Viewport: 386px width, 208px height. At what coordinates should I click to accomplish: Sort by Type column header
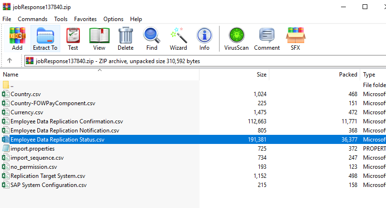click(373, 74)
